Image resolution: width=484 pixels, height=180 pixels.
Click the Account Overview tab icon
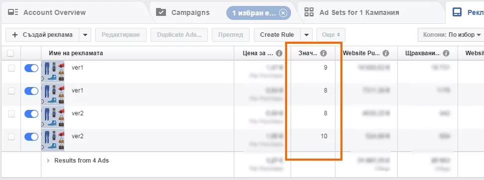[x=13, y=12]
